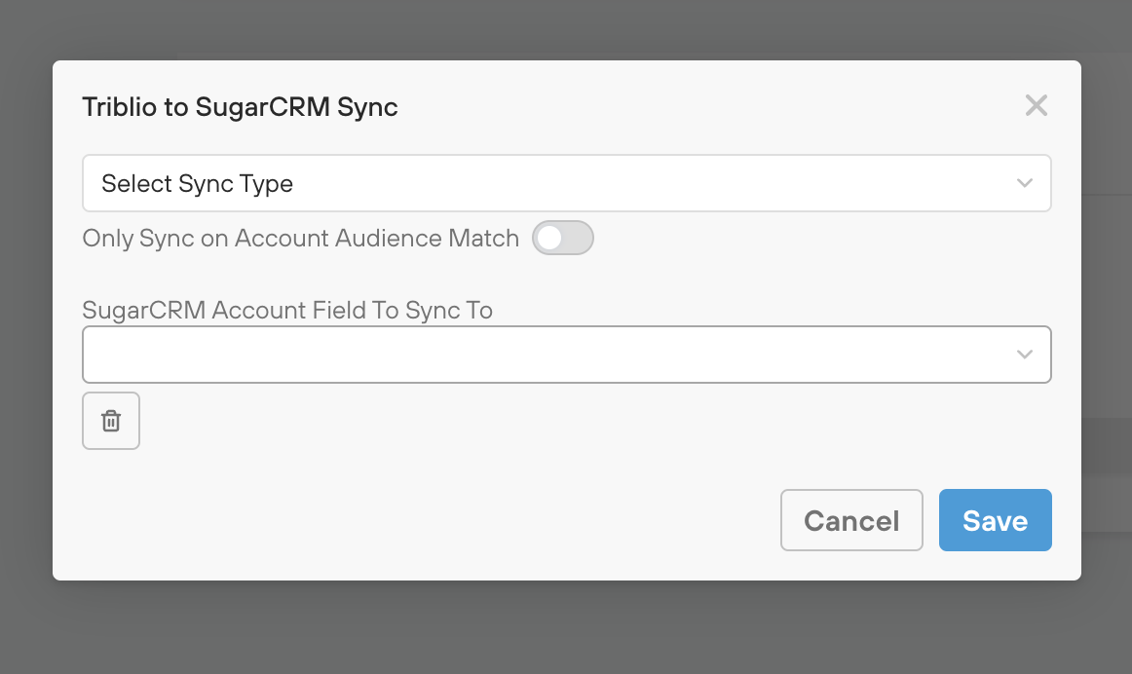1132x674 pixels.
Task: Click the chevron arrow in Select Sync Type
Action: (x=1024, y=183)
